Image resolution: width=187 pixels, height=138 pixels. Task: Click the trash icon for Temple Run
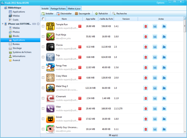click(146, 26)
